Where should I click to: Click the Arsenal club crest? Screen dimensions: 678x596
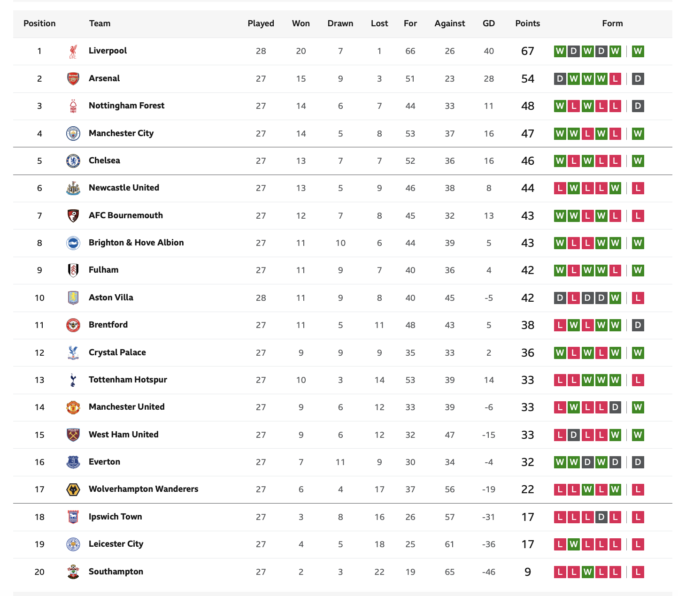pos(73,78)
